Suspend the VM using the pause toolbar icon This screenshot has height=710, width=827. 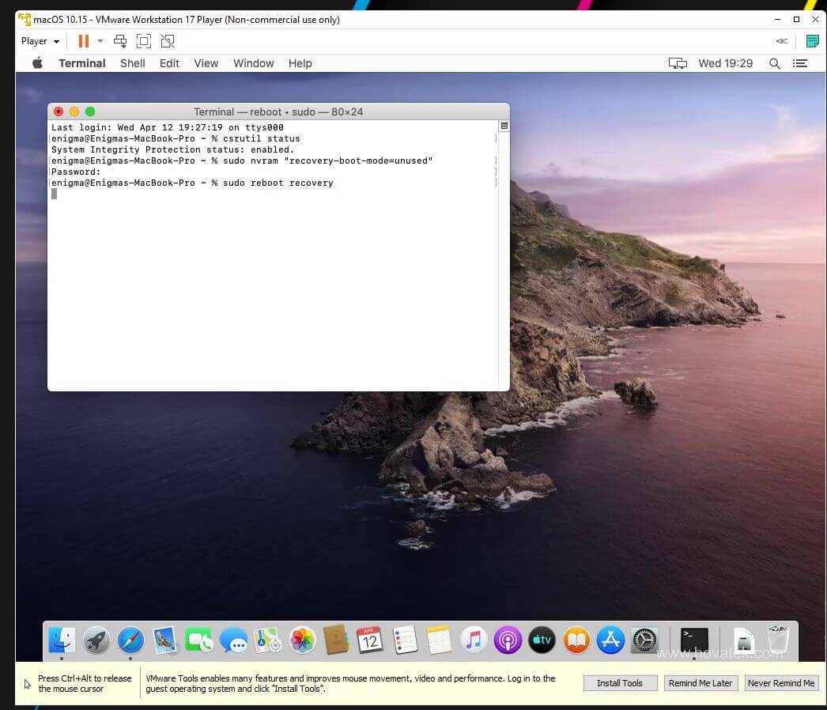click(x=82, y=40)
